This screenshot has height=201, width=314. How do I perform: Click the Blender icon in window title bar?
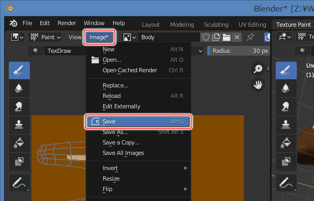click(9, 8)
